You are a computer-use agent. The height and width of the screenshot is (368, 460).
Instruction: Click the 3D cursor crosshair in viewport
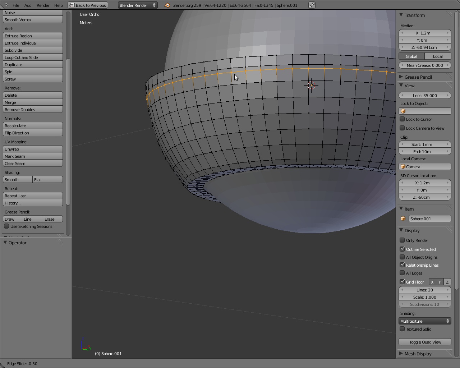311,85
